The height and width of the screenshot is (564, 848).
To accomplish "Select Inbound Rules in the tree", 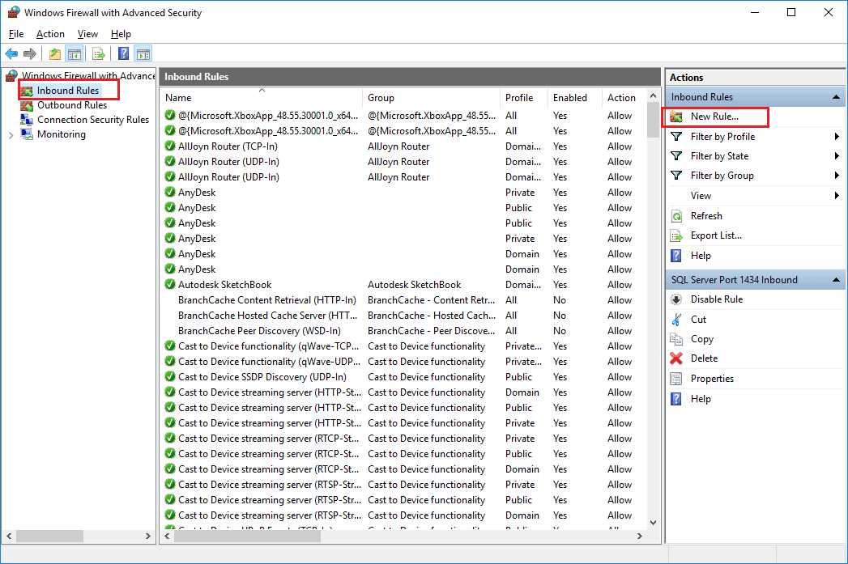I will pos(67,91).
